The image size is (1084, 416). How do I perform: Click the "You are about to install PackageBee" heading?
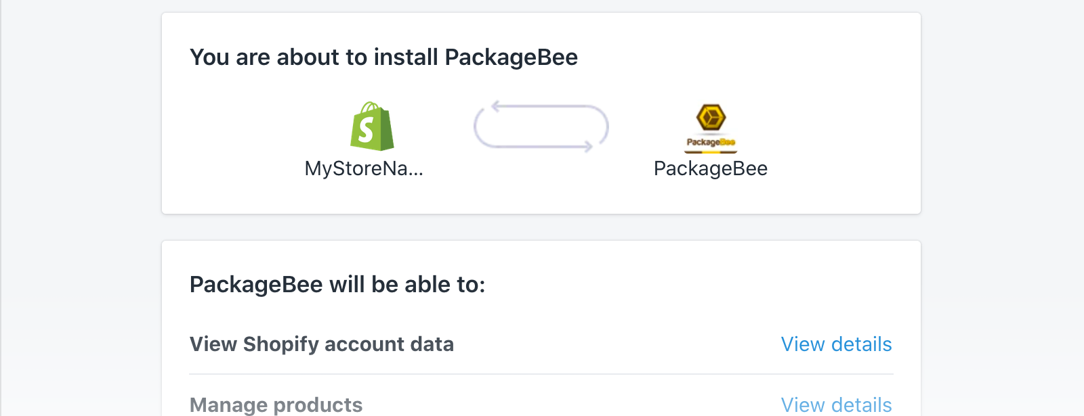pyautogui.click(x=383, y=57)
